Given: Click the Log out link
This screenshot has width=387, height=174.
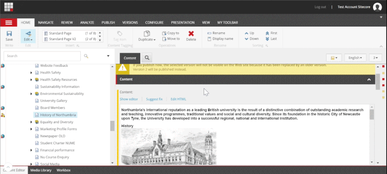Looking at the screenshot, I should (x=320, y=7).
